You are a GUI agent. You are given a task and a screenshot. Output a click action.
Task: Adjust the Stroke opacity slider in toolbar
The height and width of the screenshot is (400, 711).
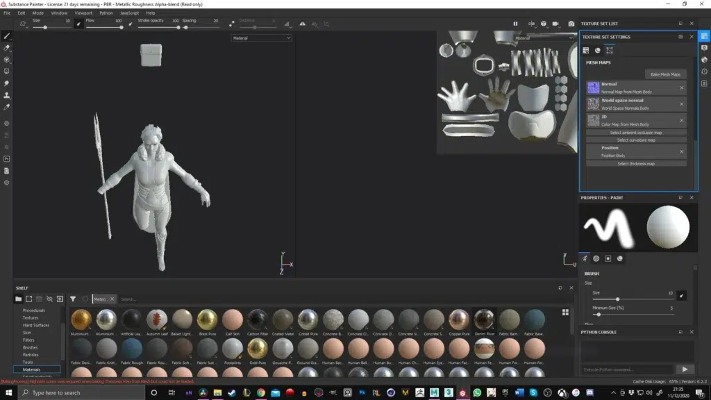click(x=159, y=27)
